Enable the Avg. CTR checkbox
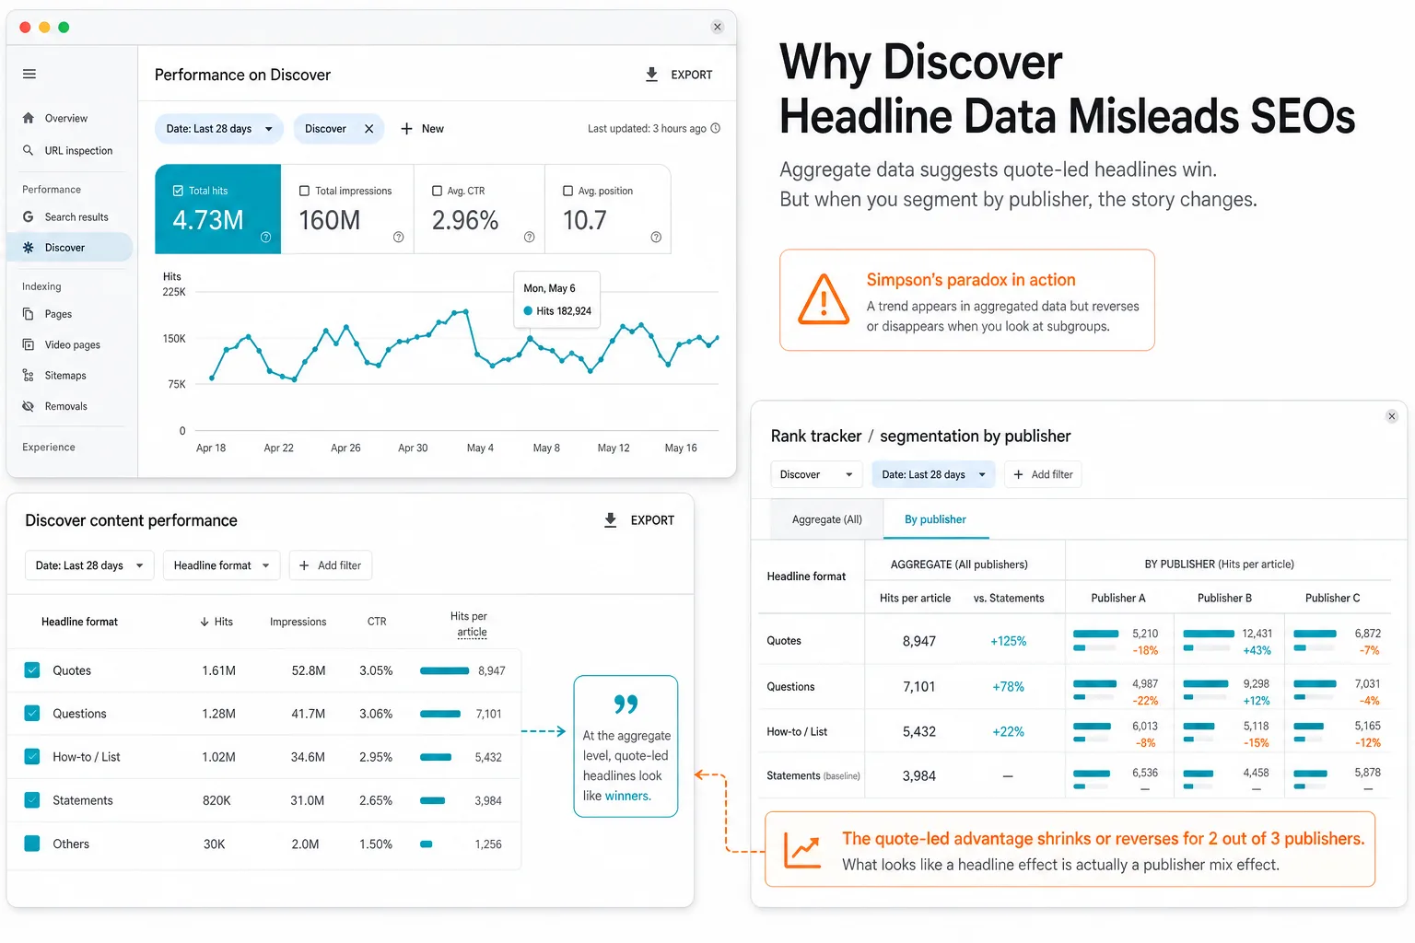1415x943 pixels. click(x=438, y=191)
